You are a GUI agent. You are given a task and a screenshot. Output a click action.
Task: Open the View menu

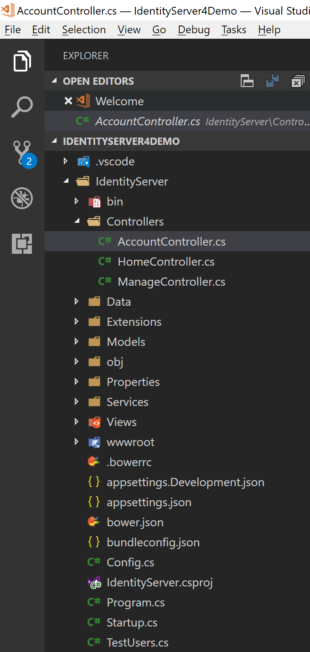click(129, 30)
